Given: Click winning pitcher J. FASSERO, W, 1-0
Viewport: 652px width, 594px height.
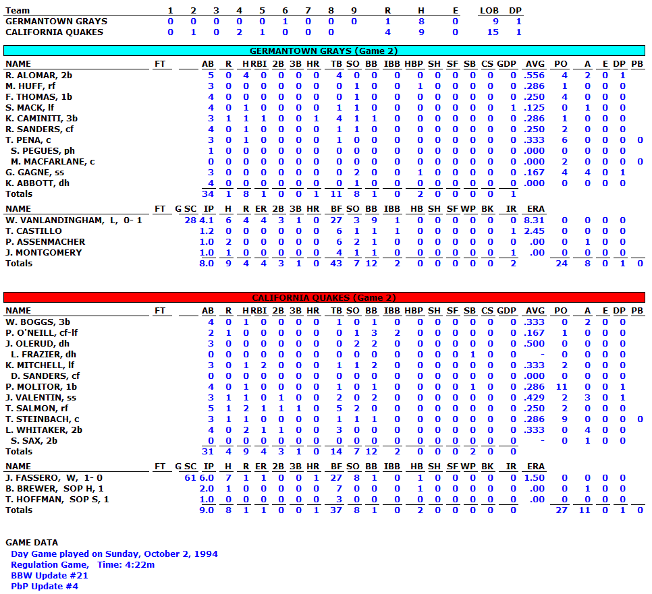Looking at the screenshot, I should point(54,477).
